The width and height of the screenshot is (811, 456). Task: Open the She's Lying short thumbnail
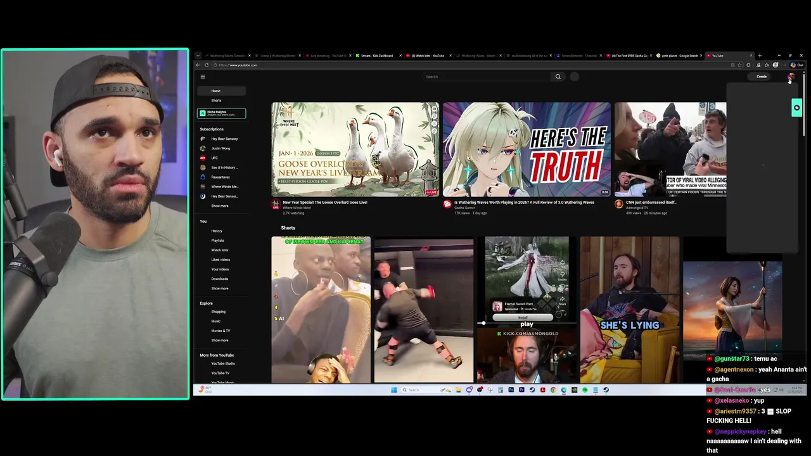point(630,310)
